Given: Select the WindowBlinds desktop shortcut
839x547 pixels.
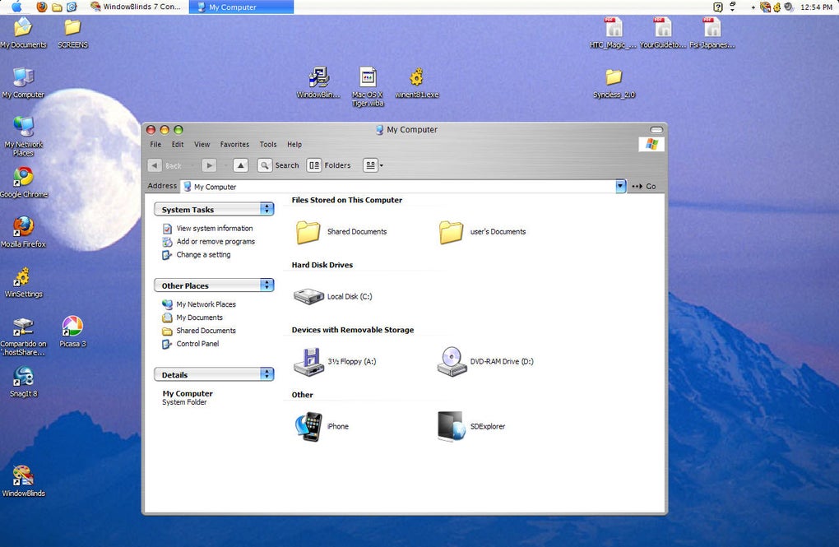Looking at the screenshot, I should pyautogui.click(x=23, y=481).
